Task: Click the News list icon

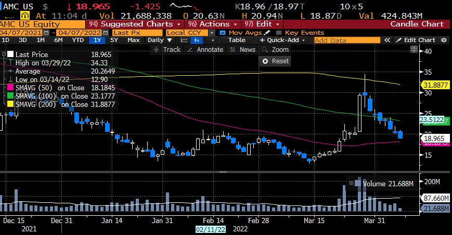Action: [233, 50]
